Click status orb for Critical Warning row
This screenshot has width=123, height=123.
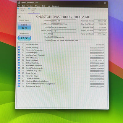(x=19, y=47)
